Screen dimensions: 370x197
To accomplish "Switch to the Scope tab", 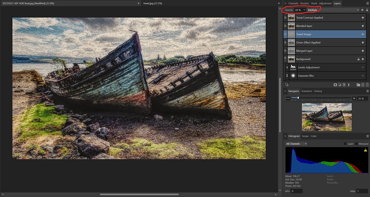I will point(305,136).
